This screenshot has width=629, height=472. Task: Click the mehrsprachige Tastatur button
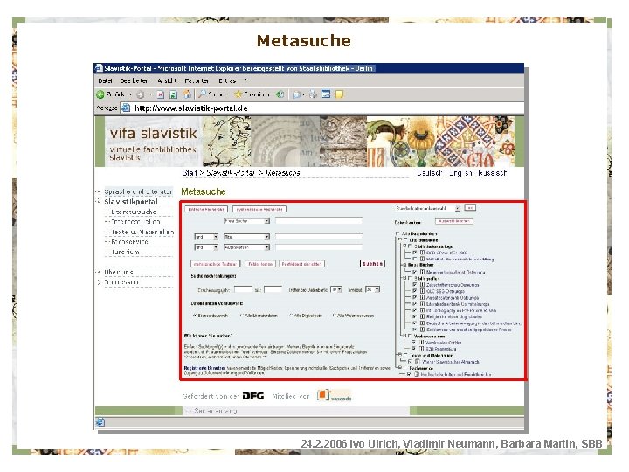pyautogui.click(x=215, y=264)
